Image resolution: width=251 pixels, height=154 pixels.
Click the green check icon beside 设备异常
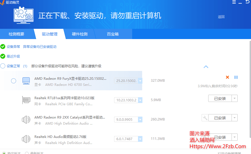point(3,47)
